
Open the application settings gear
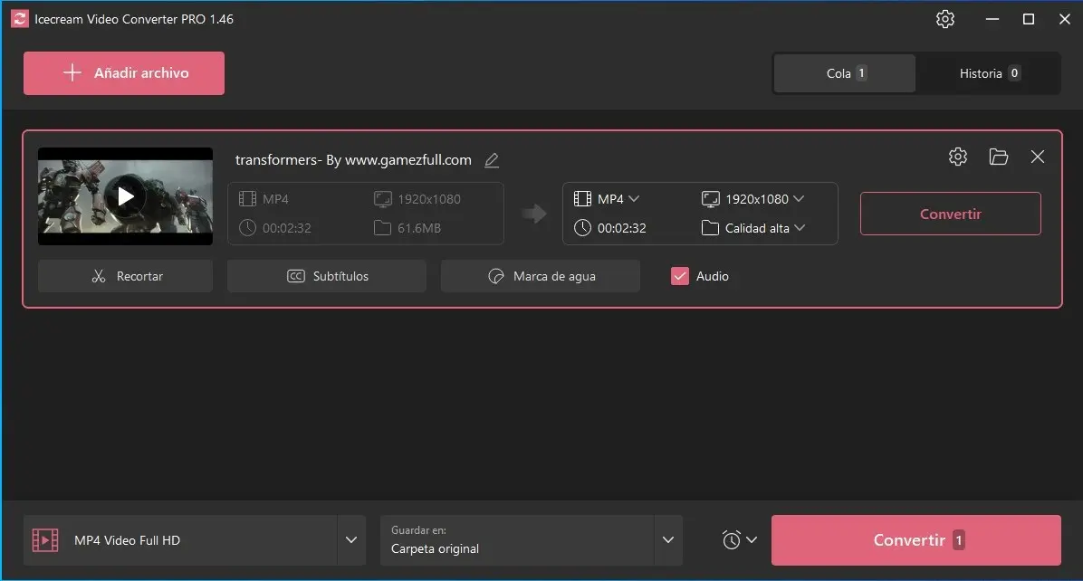(x=945, y=18)
